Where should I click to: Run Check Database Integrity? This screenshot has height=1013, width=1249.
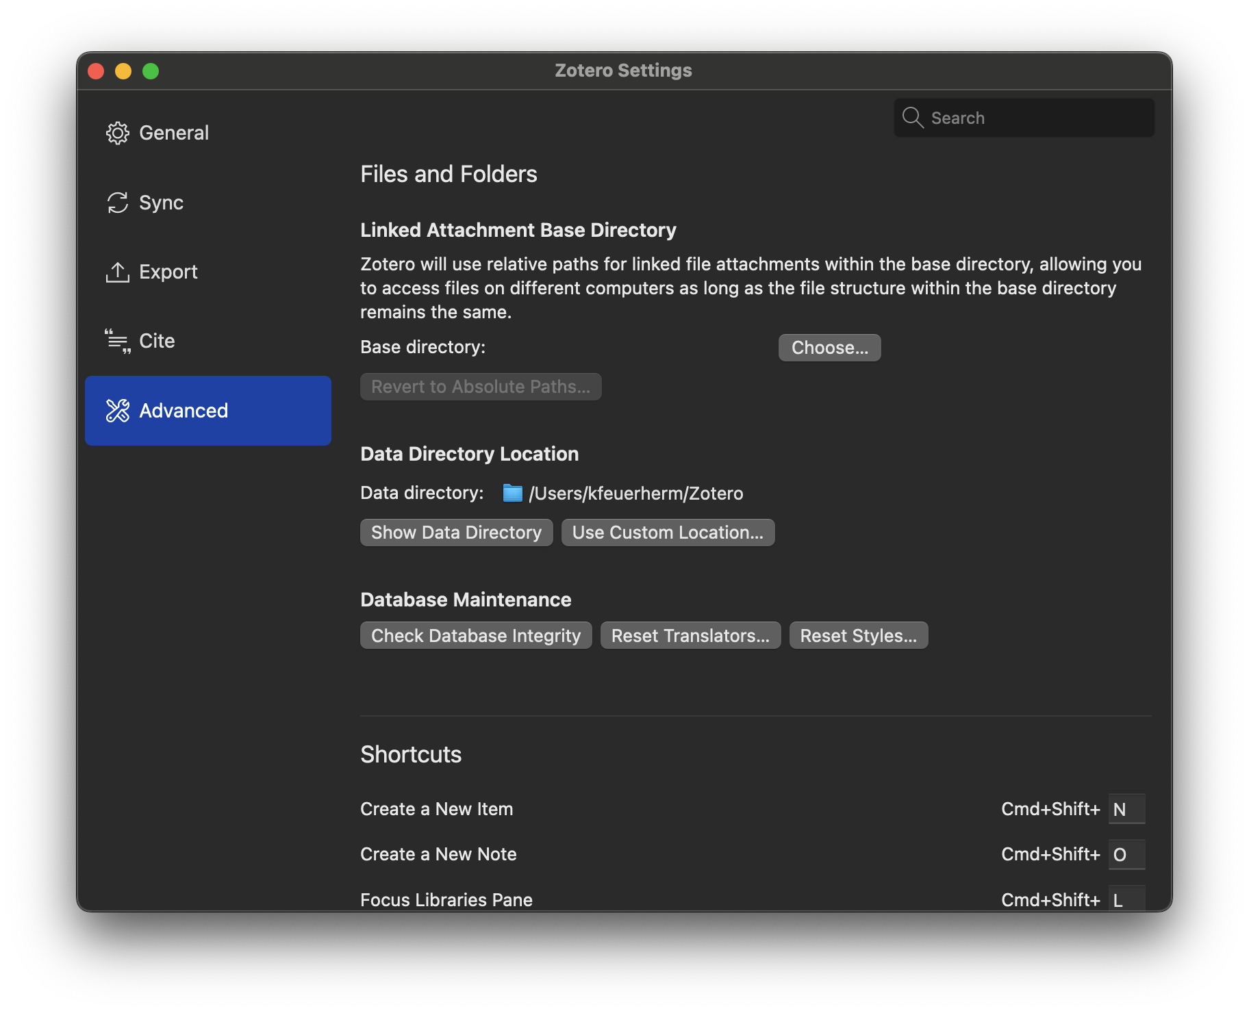click(476, 636)
